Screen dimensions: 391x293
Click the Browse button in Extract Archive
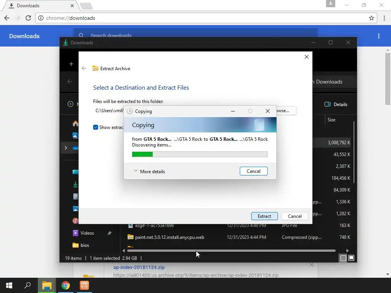tap(286, 111)
